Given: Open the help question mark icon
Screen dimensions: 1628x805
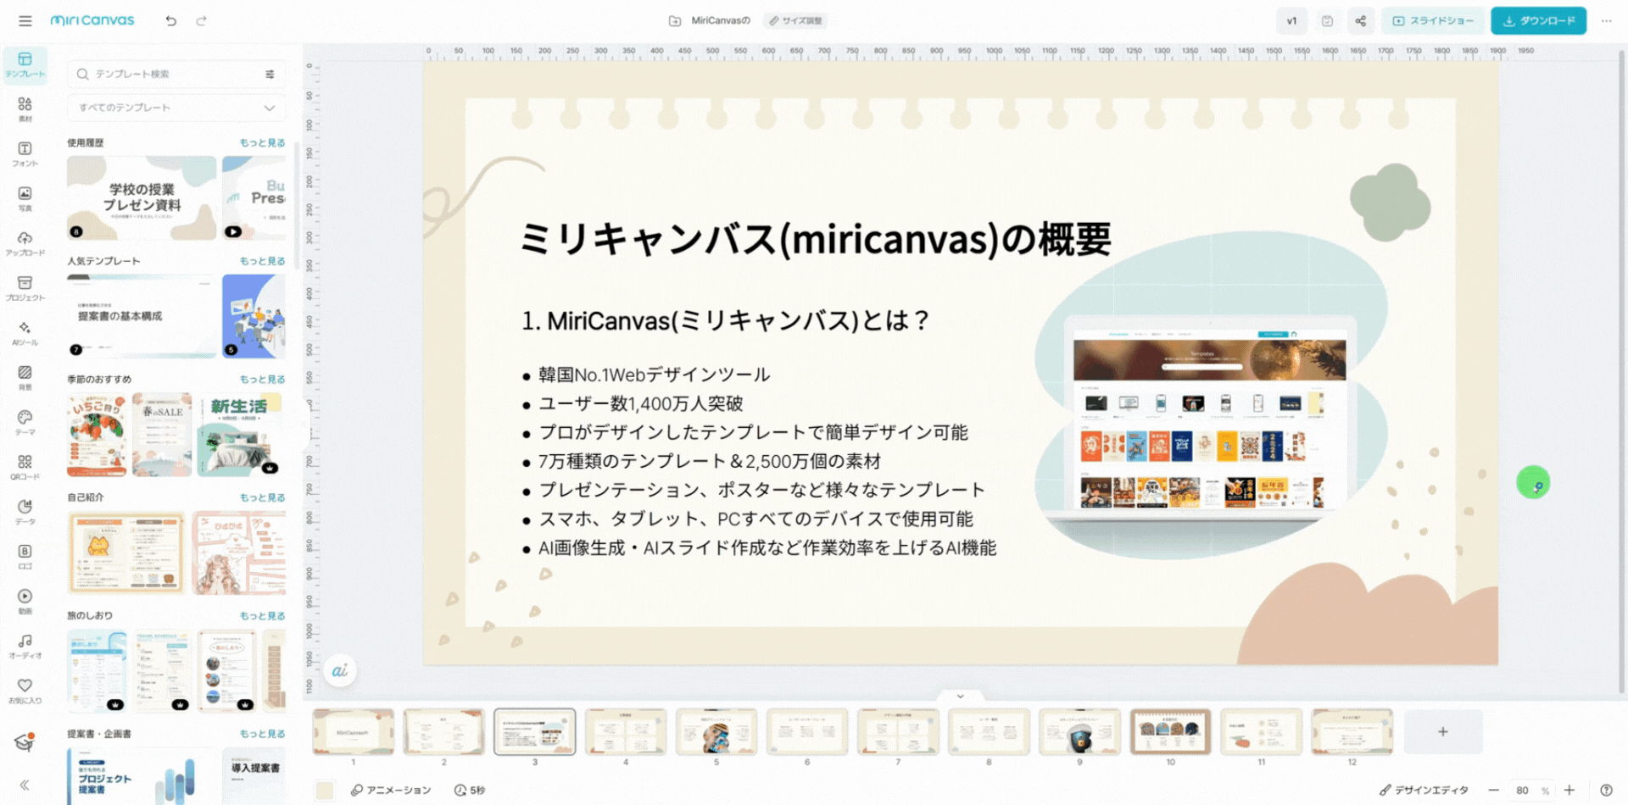Looking at the screenshot, I should 1606,790.
